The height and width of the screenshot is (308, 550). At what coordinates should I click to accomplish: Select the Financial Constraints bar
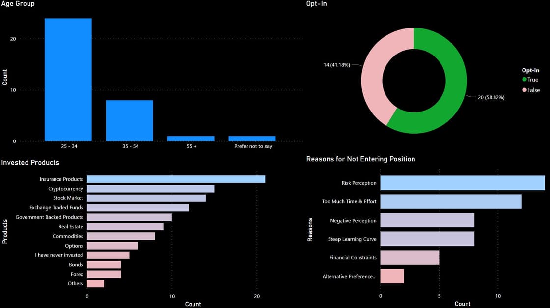click(410, 257)
